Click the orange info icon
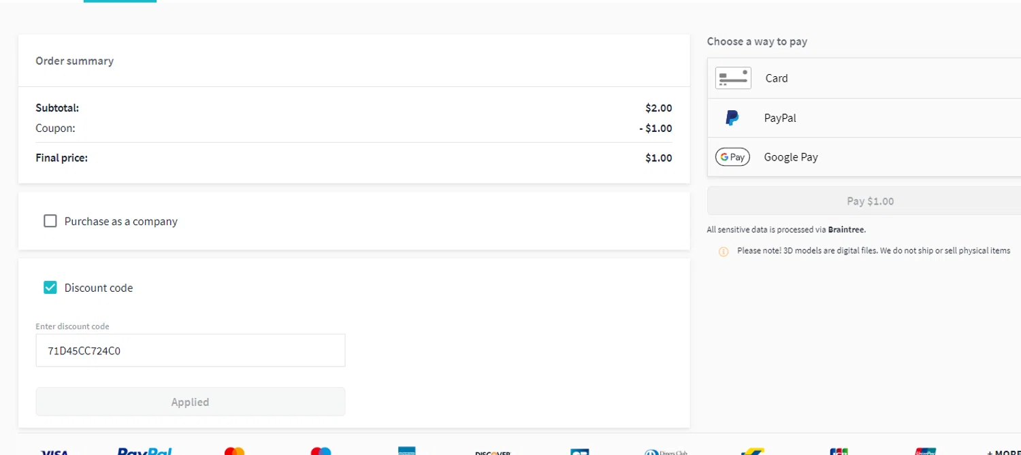Screen dimensions: 1021x455 click(724, 252)
